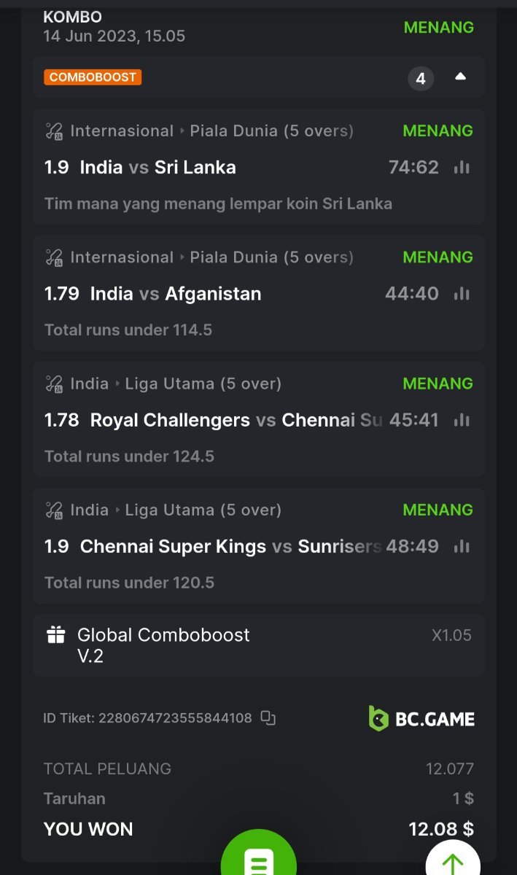
Task: Open India vs Afganistan match
Action: [175, 294]
